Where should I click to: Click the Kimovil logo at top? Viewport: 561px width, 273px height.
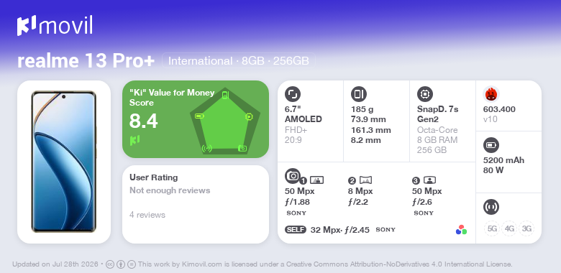55,25
